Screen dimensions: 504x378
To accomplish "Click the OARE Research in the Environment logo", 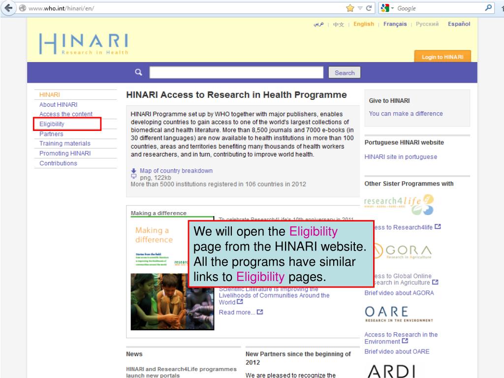I will pos(399,314).
